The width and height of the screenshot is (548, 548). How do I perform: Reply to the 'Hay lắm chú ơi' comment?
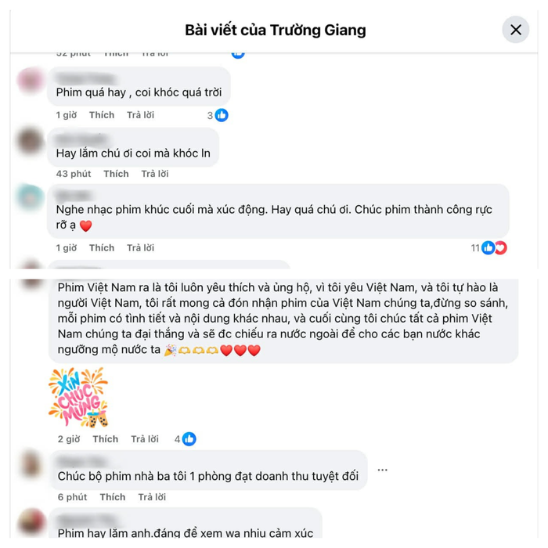pos(155,174)
